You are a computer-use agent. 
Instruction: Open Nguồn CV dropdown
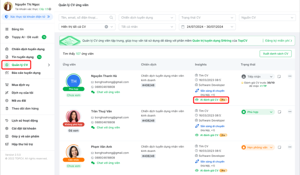coord(267,18)
